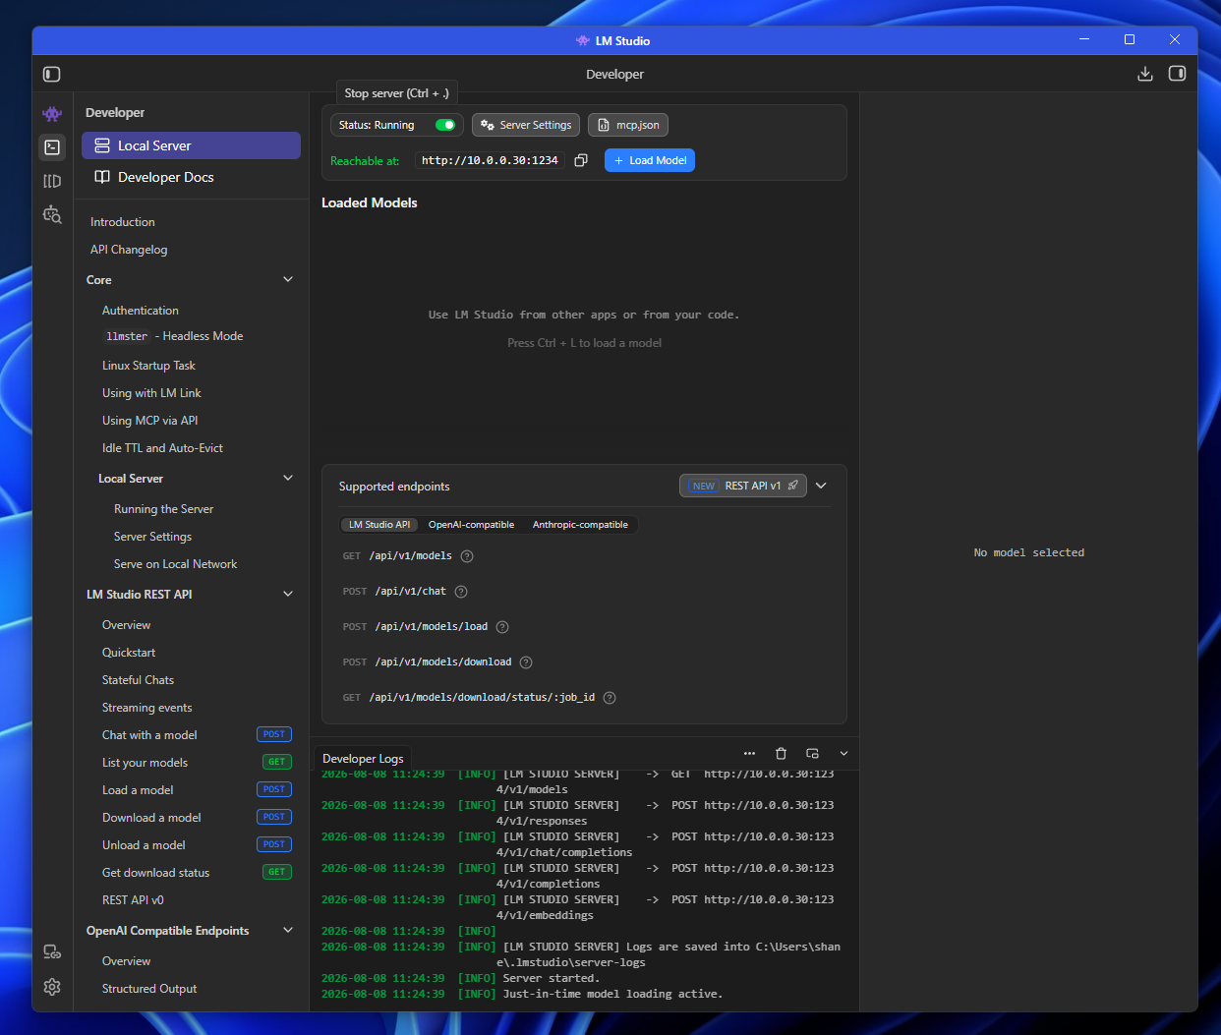This screenshot has height=1035, width=1221.
Task: Open Unload a model POST page
Action: click(x=196, y=845)
